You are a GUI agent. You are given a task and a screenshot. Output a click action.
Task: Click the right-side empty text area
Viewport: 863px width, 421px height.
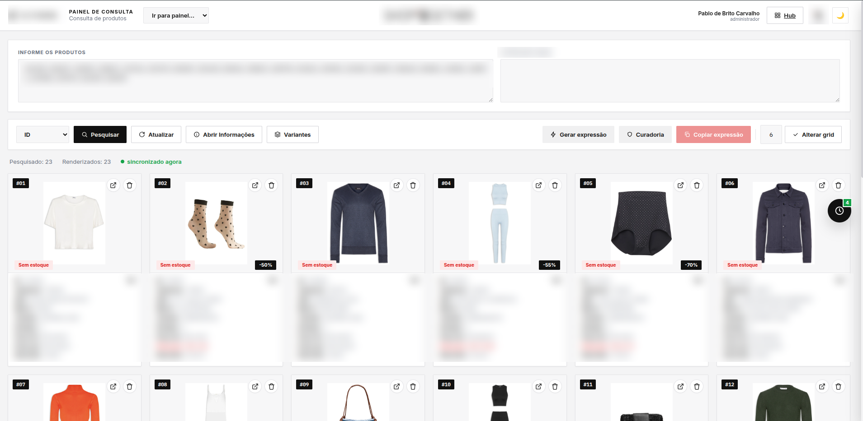[670, 81]
